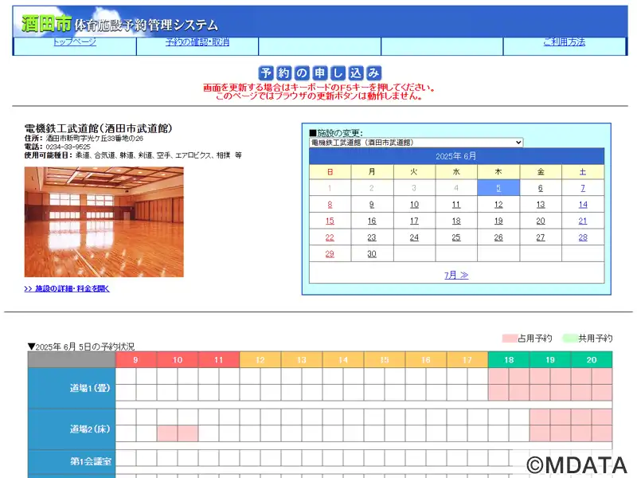This screenshot has height=478, width=637.
Task: Click the dojo facility photo thumbnail
Action: click(x=104, y=222)
